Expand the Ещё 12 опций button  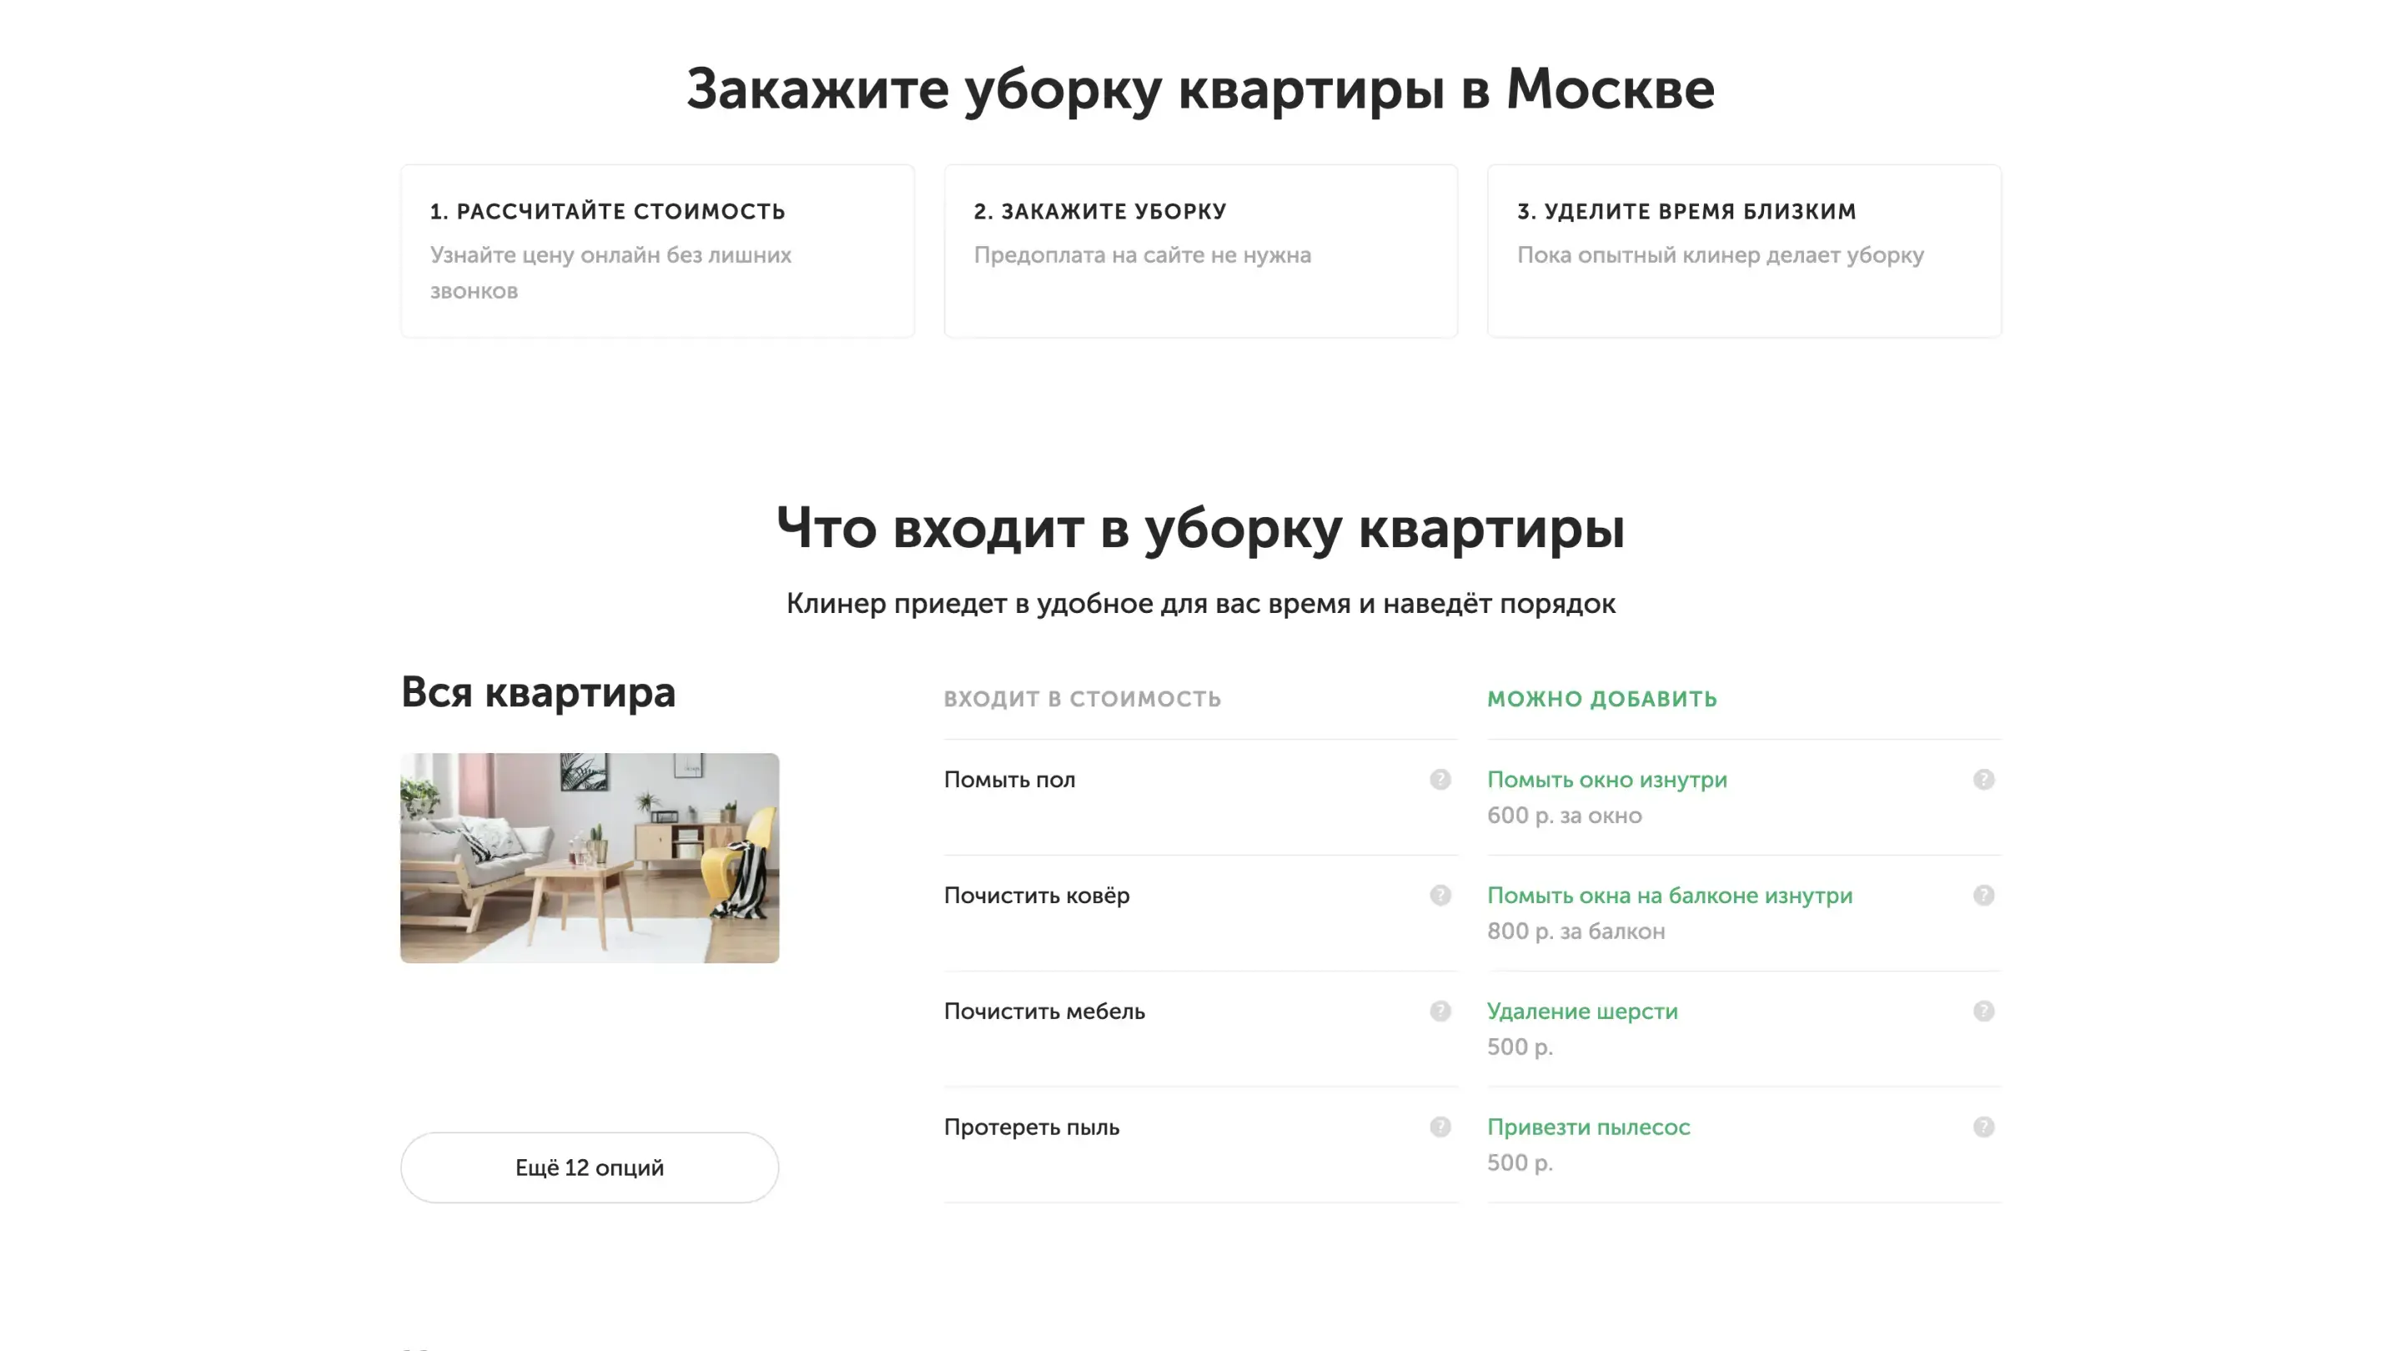coord(590,1168)
